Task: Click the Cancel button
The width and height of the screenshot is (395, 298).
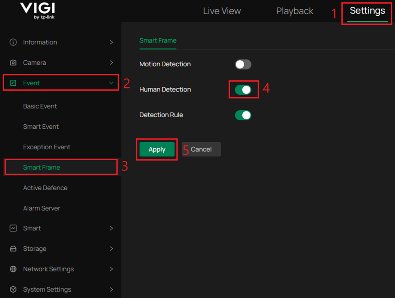Action: [x=201, y=149]
